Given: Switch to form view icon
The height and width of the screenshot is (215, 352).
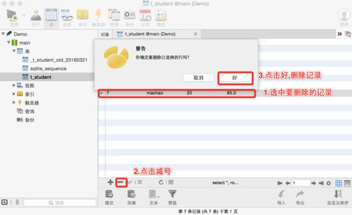Looking at the screenshot, I should pos(347,184).
